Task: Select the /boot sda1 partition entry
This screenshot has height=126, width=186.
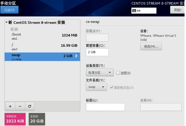Action: (x=42, y=36)
